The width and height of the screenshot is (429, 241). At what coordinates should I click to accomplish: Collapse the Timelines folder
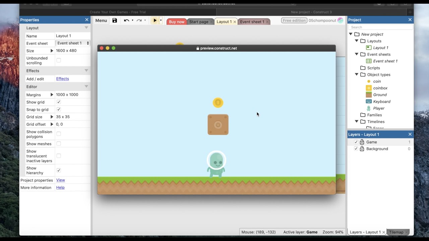pos(357,122)
